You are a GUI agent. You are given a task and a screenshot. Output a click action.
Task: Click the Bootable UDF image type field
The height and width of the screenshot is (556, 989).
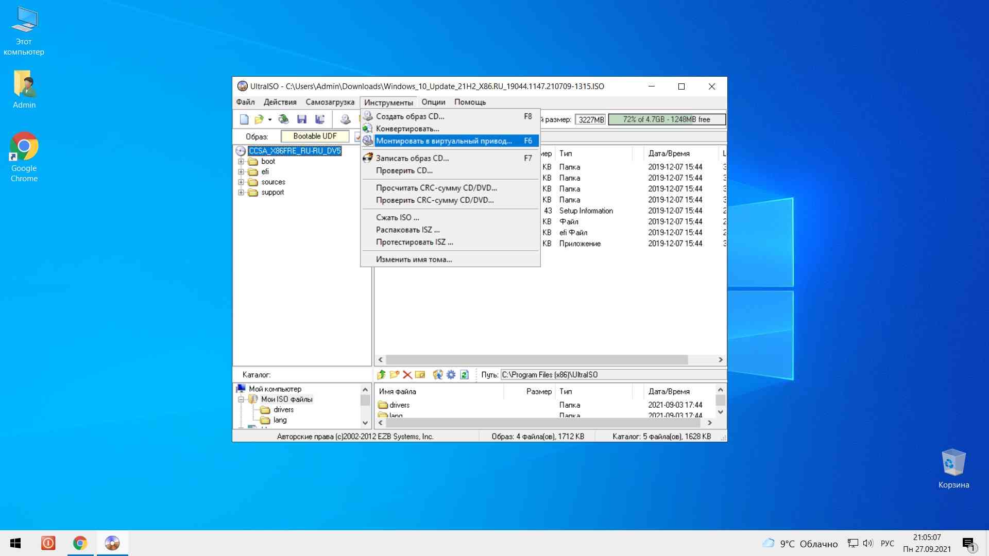[x=315, y=136]
